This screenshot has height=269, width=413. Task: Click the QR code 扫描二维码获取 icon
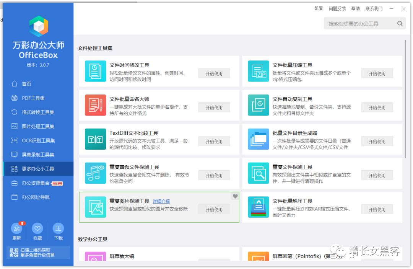pyautogui.click(x=14, y=253)
